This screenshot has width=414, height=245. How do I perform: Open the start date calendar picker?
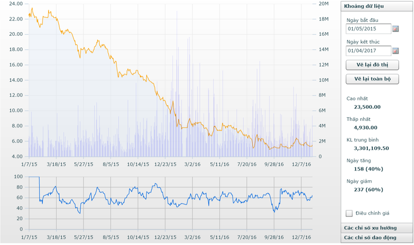pos(395,29)
